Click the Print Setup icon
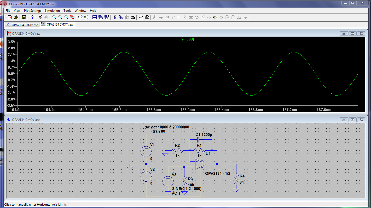 141,17
